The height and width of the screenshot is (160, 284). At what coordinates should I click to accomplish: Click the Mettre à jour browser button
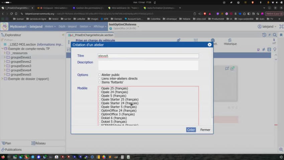[274, 14]
